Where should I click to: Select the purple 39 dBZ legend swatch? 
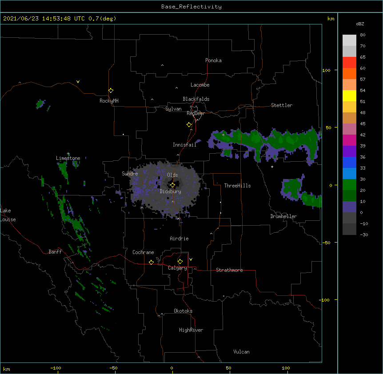[x=349, y=151]
